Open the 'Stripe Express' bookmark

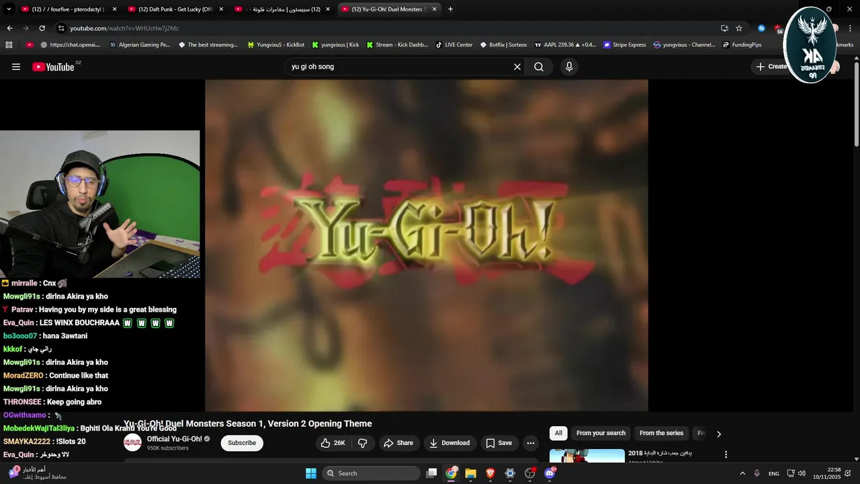[624, 45]
